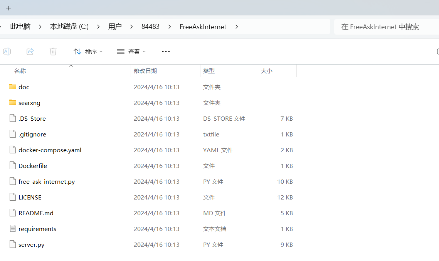Expand chevron after 此电脑 in breadcrumb
This screenshot has width=439, height=261.
[40, 27]
